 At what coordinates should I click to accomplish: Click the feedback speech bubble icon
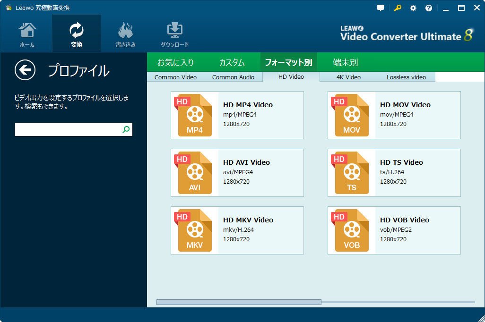coord(381,8)
